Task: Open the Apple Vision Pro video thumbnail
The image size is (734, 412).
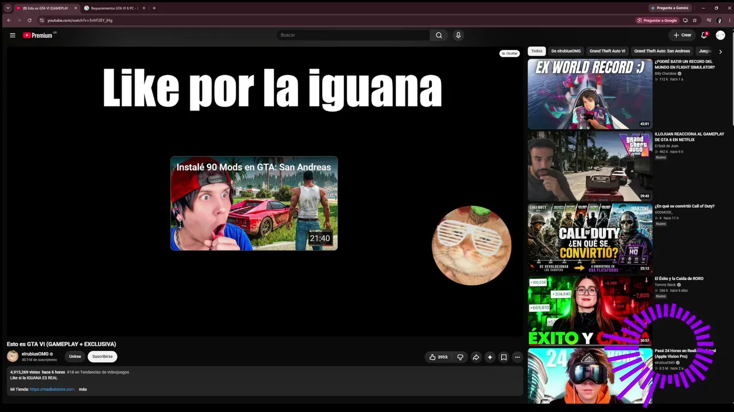Action: click(x=590, y=376)
